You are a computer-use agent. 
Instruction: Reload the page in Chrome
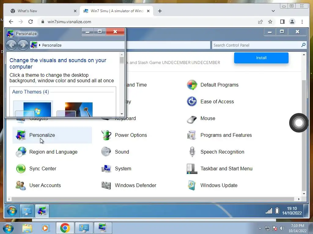pos(31,22)
